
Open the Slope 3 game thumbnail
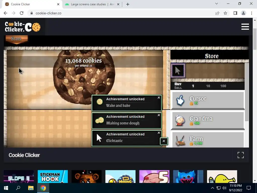coord(19,177)
